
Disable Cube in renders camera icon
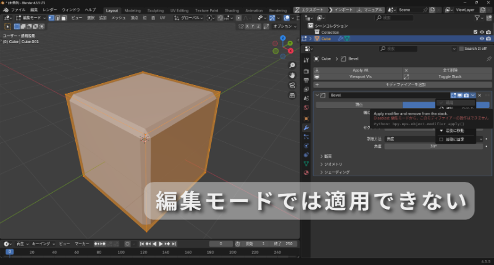pos(488,39)
